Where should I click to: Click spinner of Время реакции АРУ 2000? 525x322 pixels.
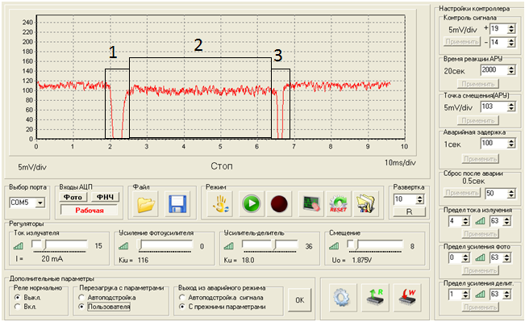click(511, 70)
